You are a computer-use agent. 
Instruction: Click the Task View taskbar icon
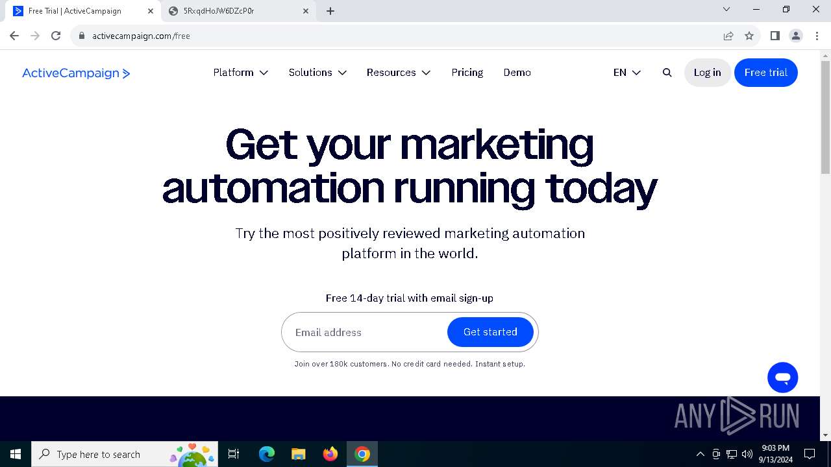coord(234,454)
